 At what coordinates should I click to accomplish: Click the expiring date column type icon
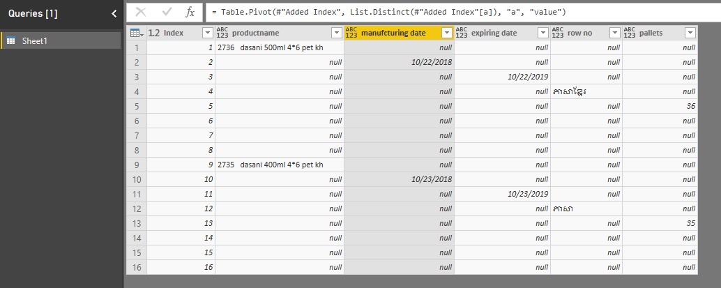pyautogui.click(x=462, y=33)
